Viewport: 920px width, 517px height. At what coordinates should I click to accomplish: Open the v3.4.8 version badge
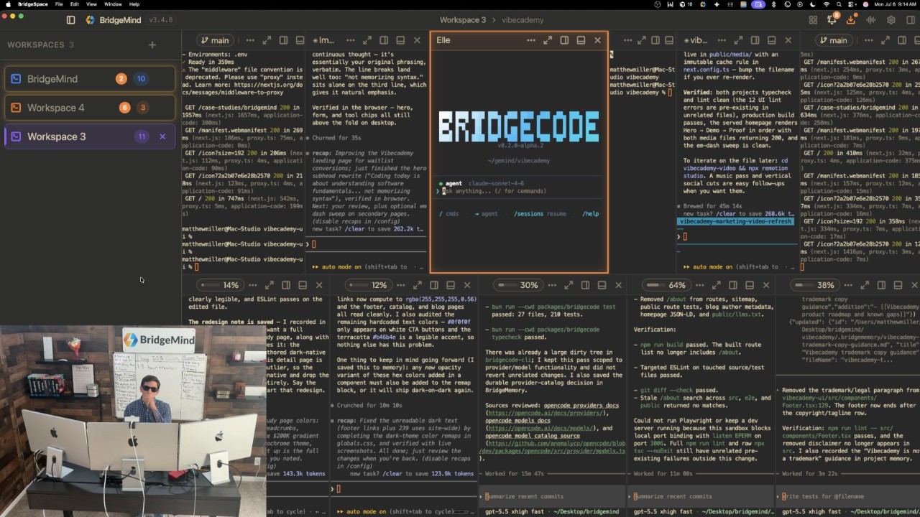[x=160, y=20]
